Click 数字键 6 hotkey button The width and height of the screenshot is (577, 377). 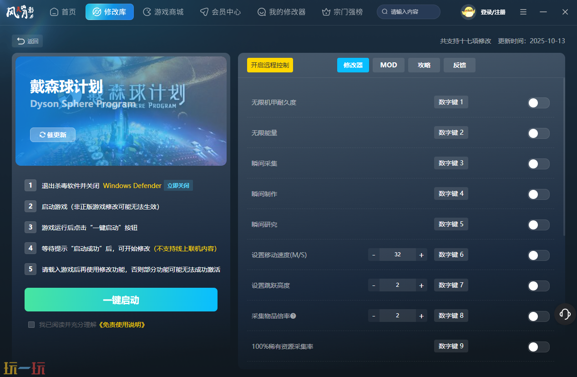pyautogui.click(x=451, y=255)
